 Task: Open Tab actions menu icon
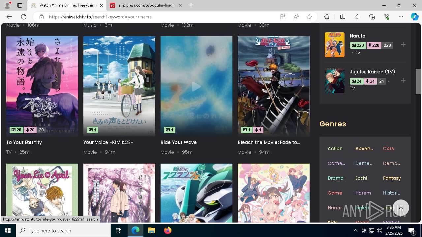tap(20, 5)
